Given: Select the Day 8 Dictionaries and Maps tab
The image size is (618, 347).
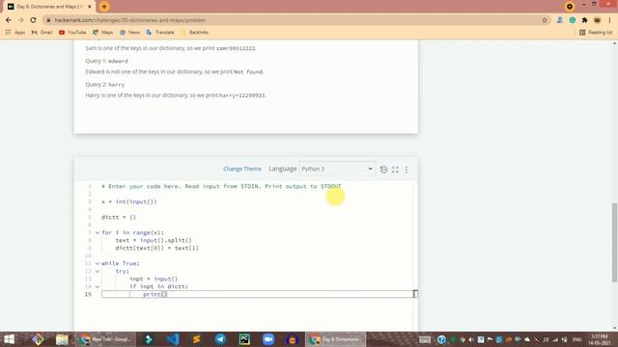Looking at the screenshot, I should 49,7.
